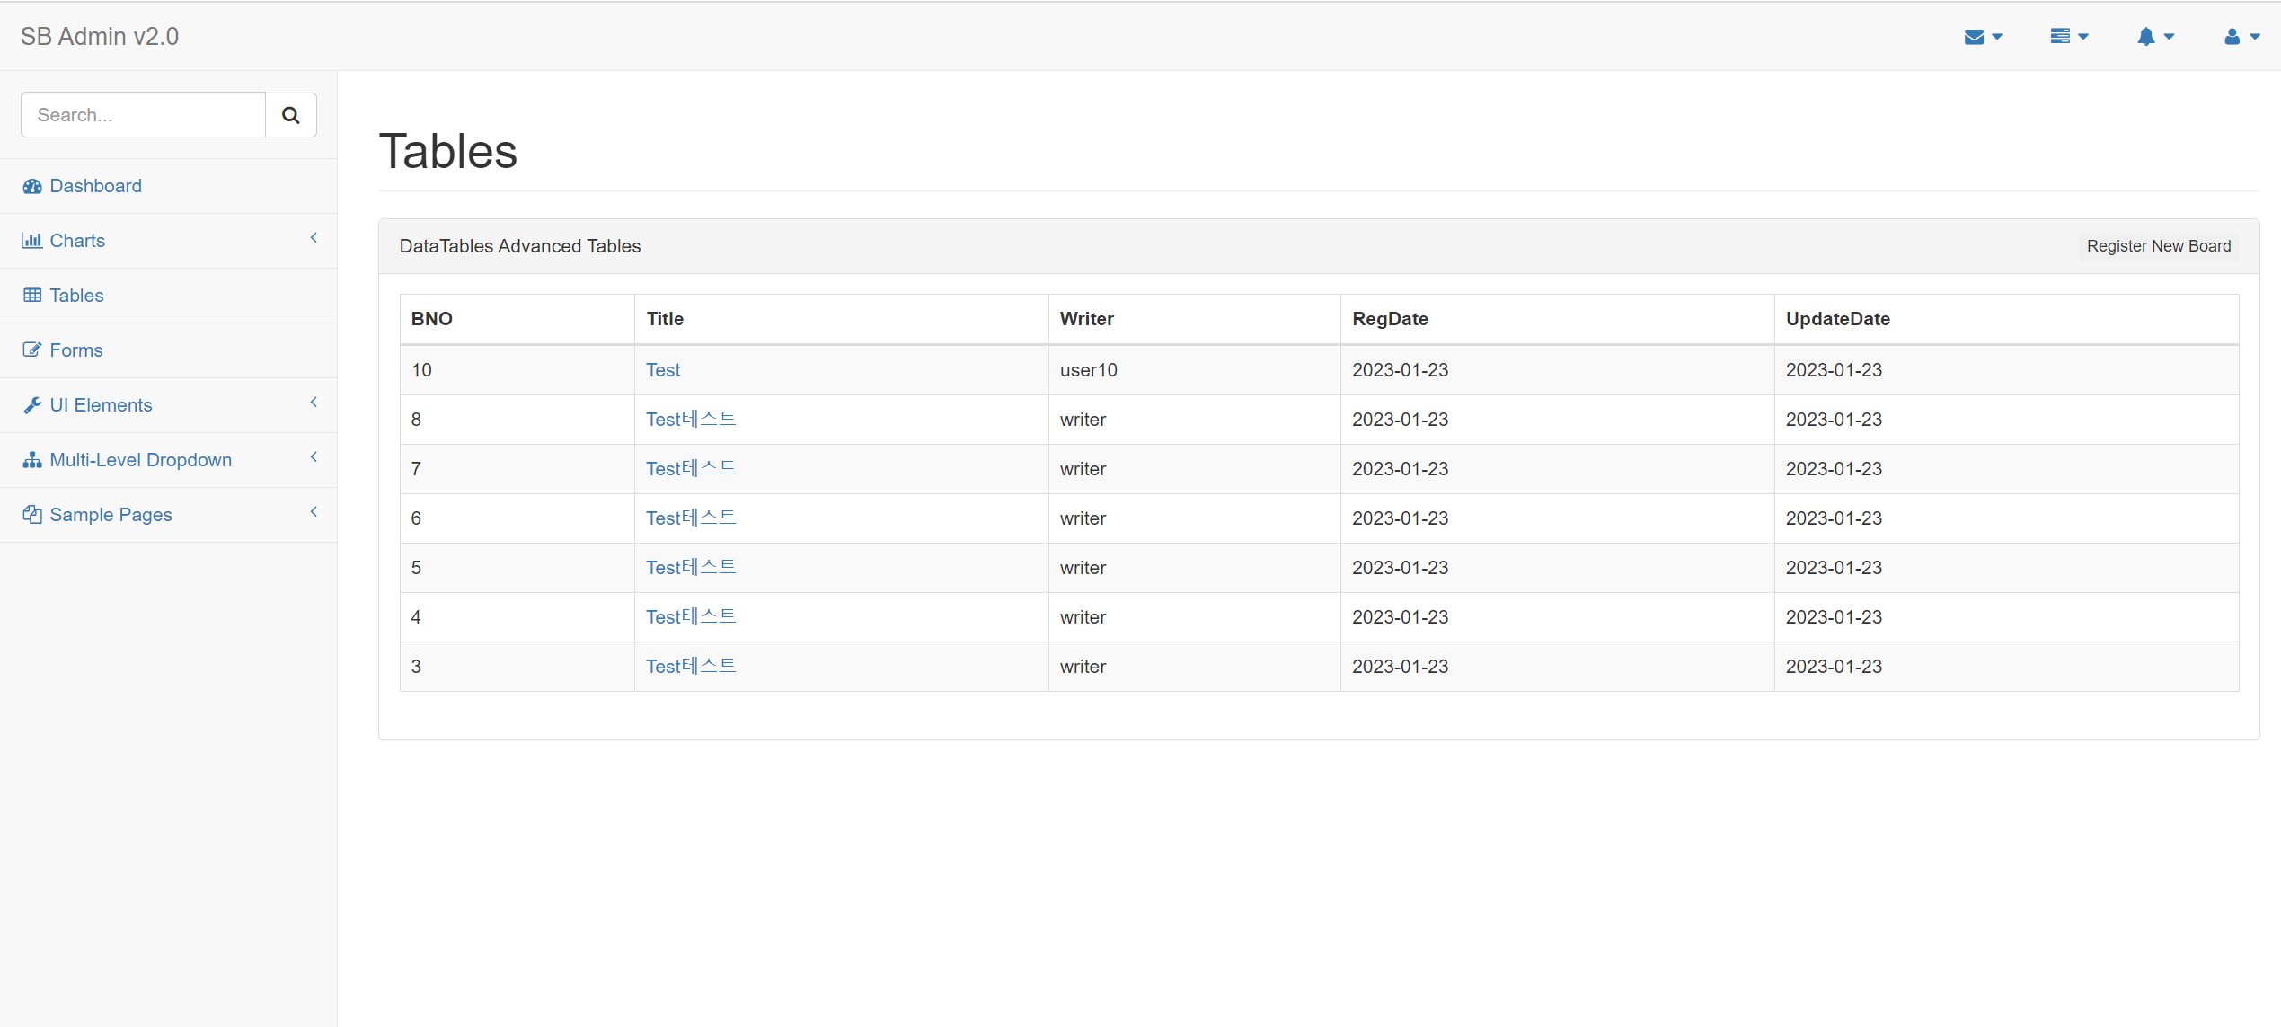The height and width of the screenshot is (1027, 2281).
Task: Click the Sample Pages files icon
Action: 32,515
